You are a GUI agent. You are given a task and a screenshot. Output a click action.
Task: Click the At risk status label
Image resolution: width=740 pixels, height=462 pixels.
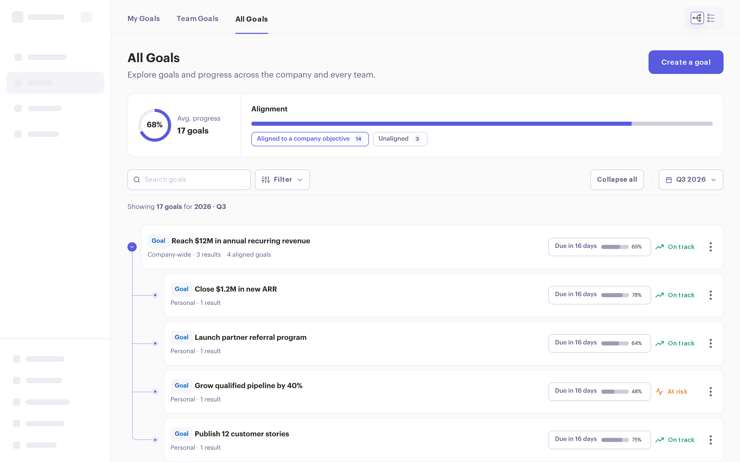(677, 392)
